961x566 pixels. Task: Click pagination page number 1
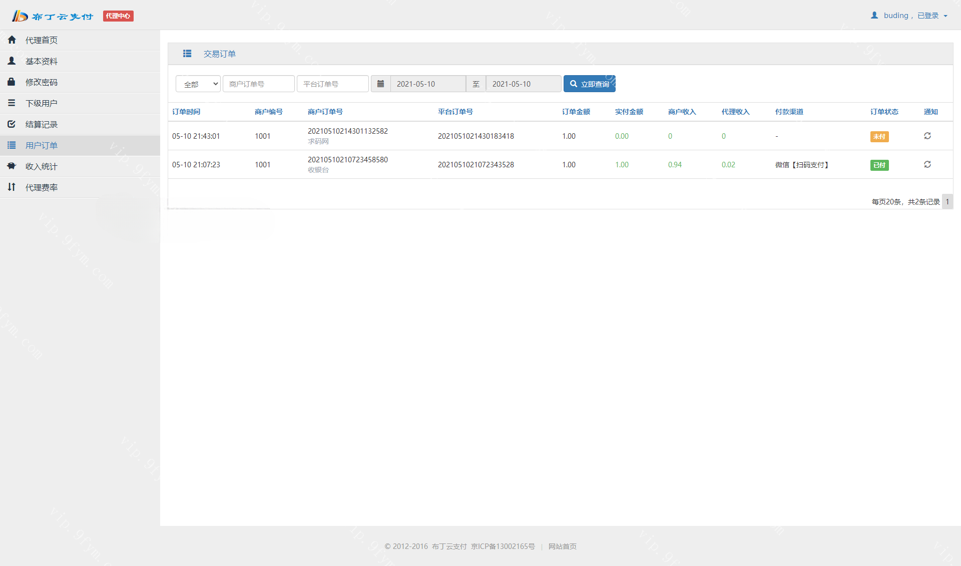point(947,201)
